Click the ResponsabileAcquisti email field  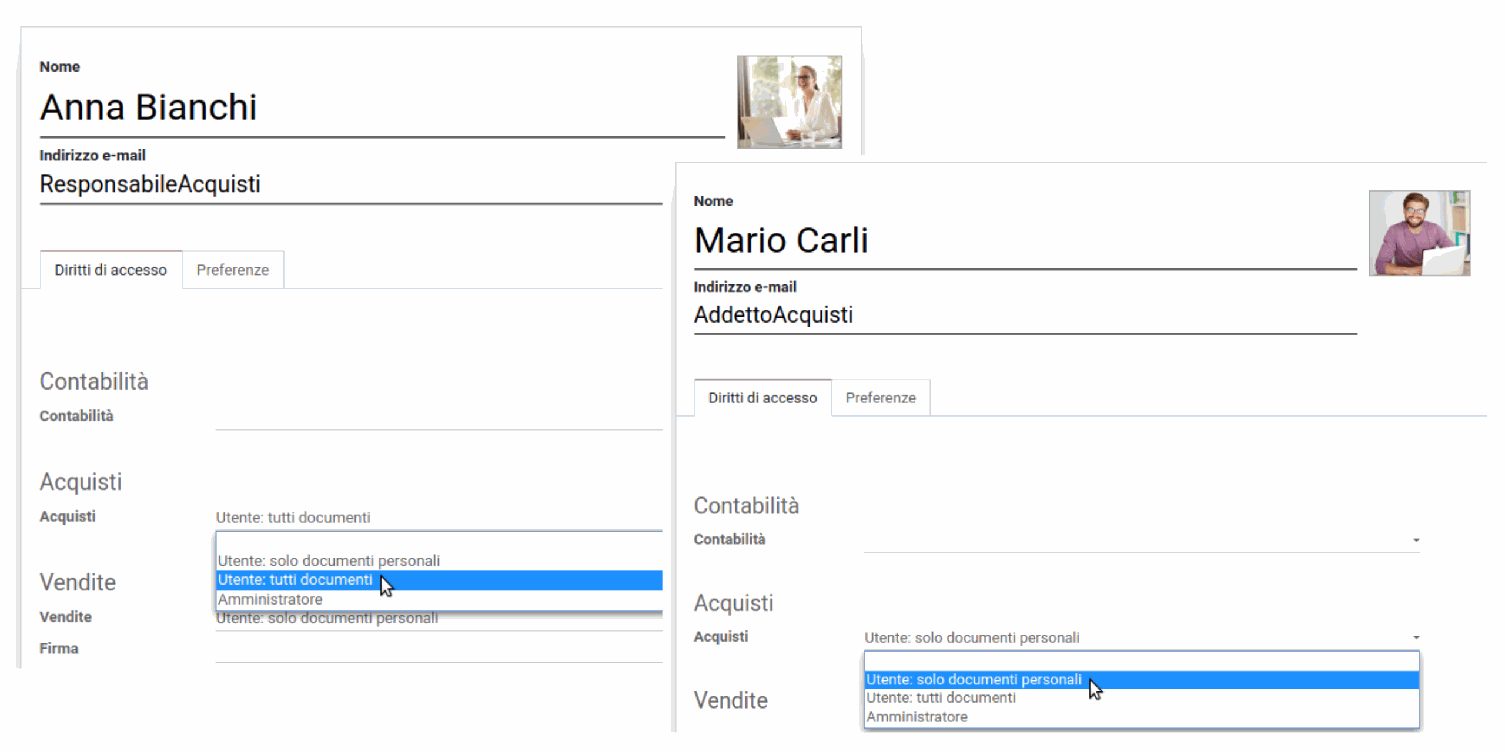coord(150,184)
